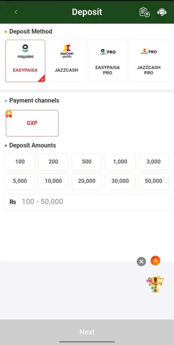
Task: Open the deposit records clipboard icon
Action: coord(144,12)
